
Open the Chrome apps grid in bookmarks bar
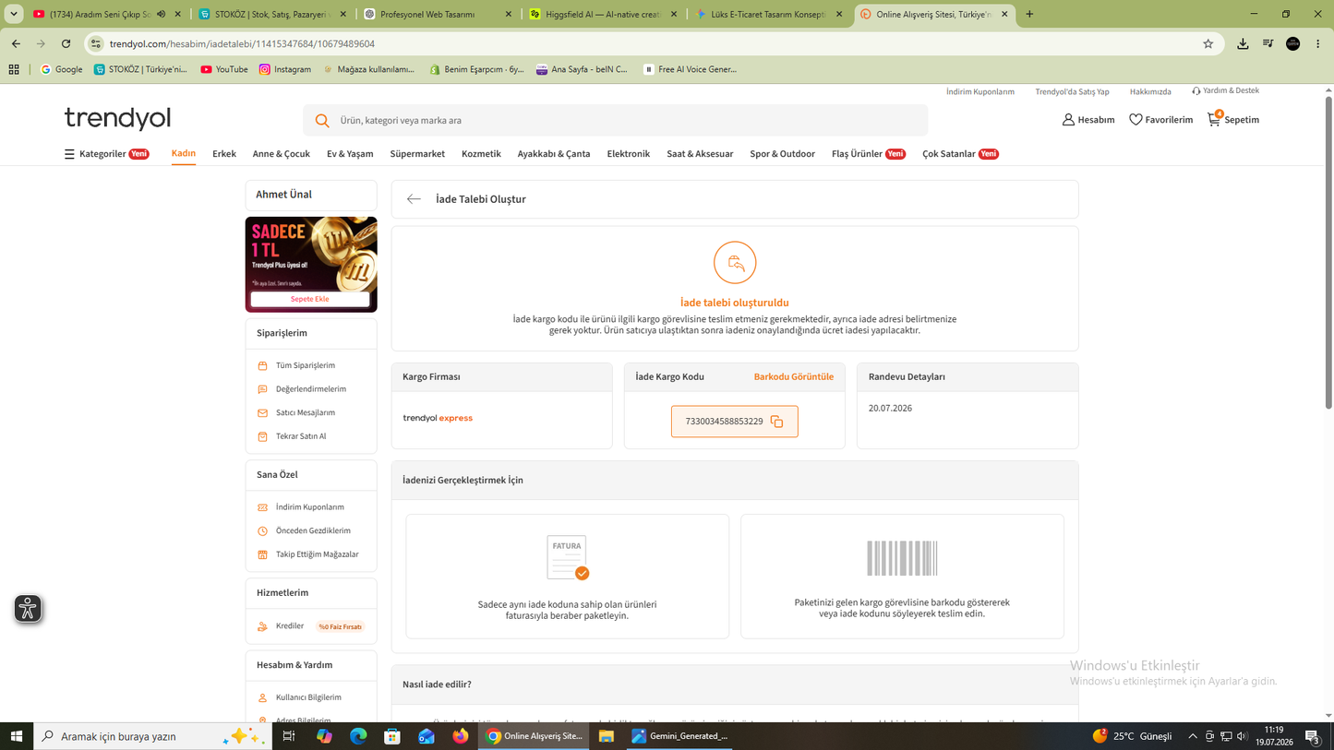(x=14, y=69)
